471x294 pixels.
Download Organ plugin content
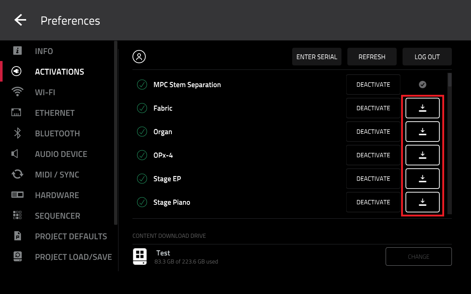click(422, 132)
